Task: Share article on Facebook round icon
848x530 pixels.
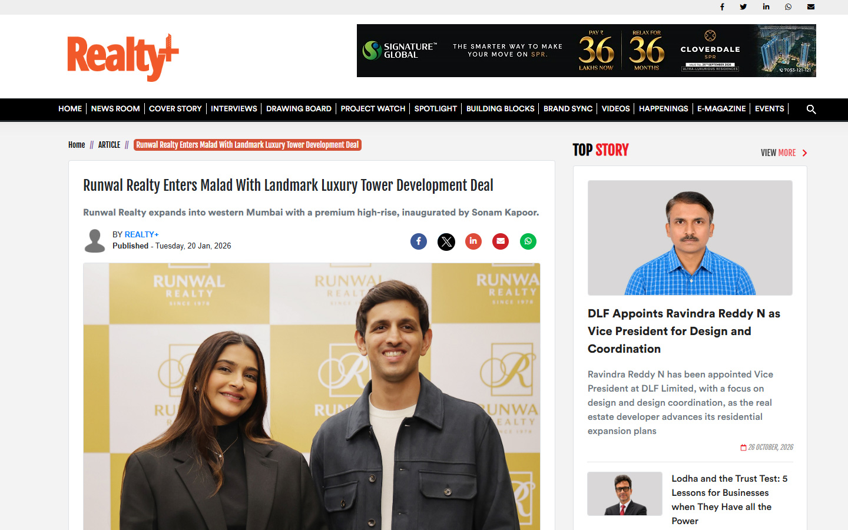Action: point(419,241)
